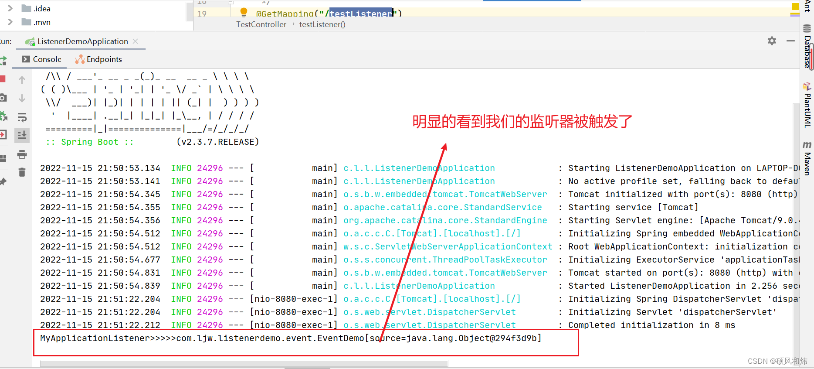Click the timestamp 2022-11-15 21:50:54.345
This screenshot has height=369, width=814.
(100, 194)
